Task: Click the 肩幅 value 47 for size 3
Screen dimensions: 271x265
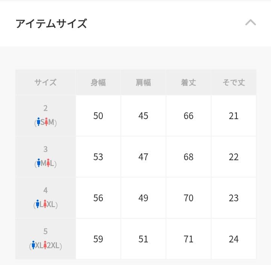Action: (143, 157)
